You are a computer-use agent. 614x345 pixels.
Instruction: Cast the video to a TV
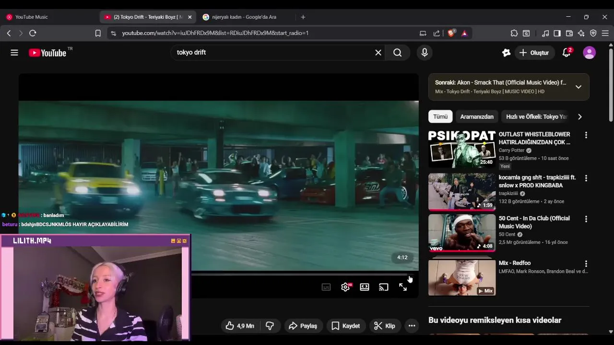384,287
